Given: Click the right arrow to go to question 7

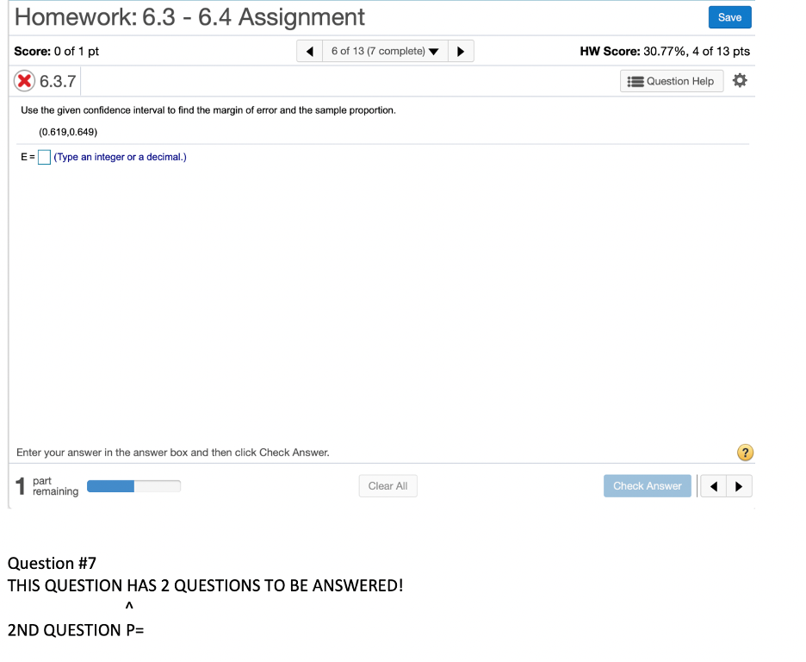Looking at the screenshot, I should tap(461, 51).
